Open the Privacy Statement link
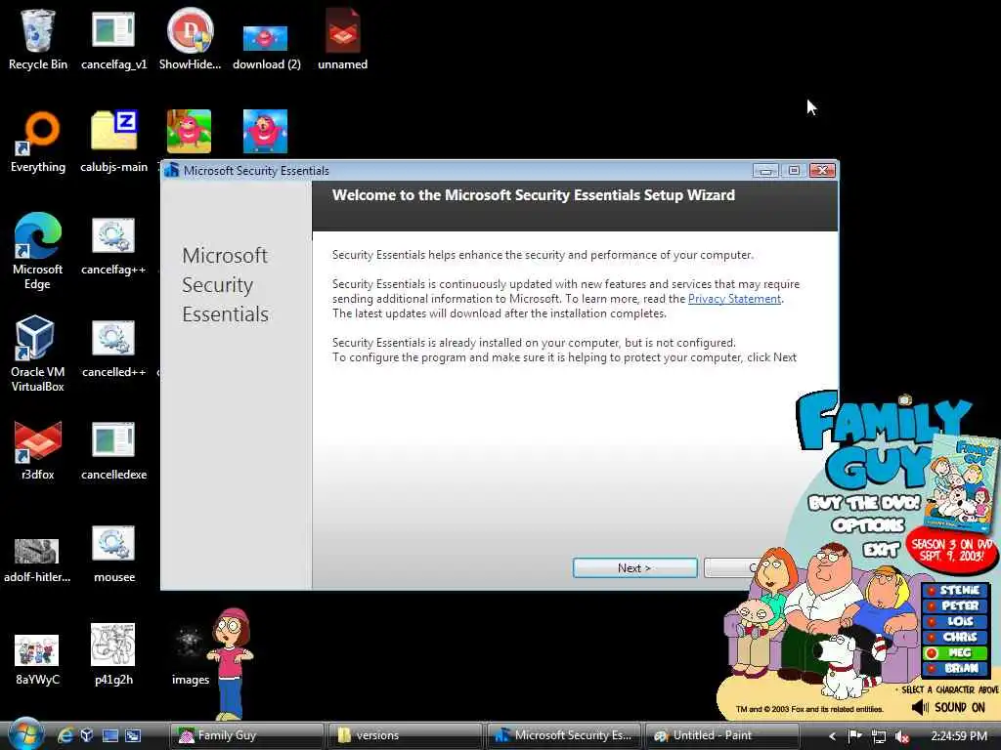The width and height of the screenshot is (1001, 750). 734,299
